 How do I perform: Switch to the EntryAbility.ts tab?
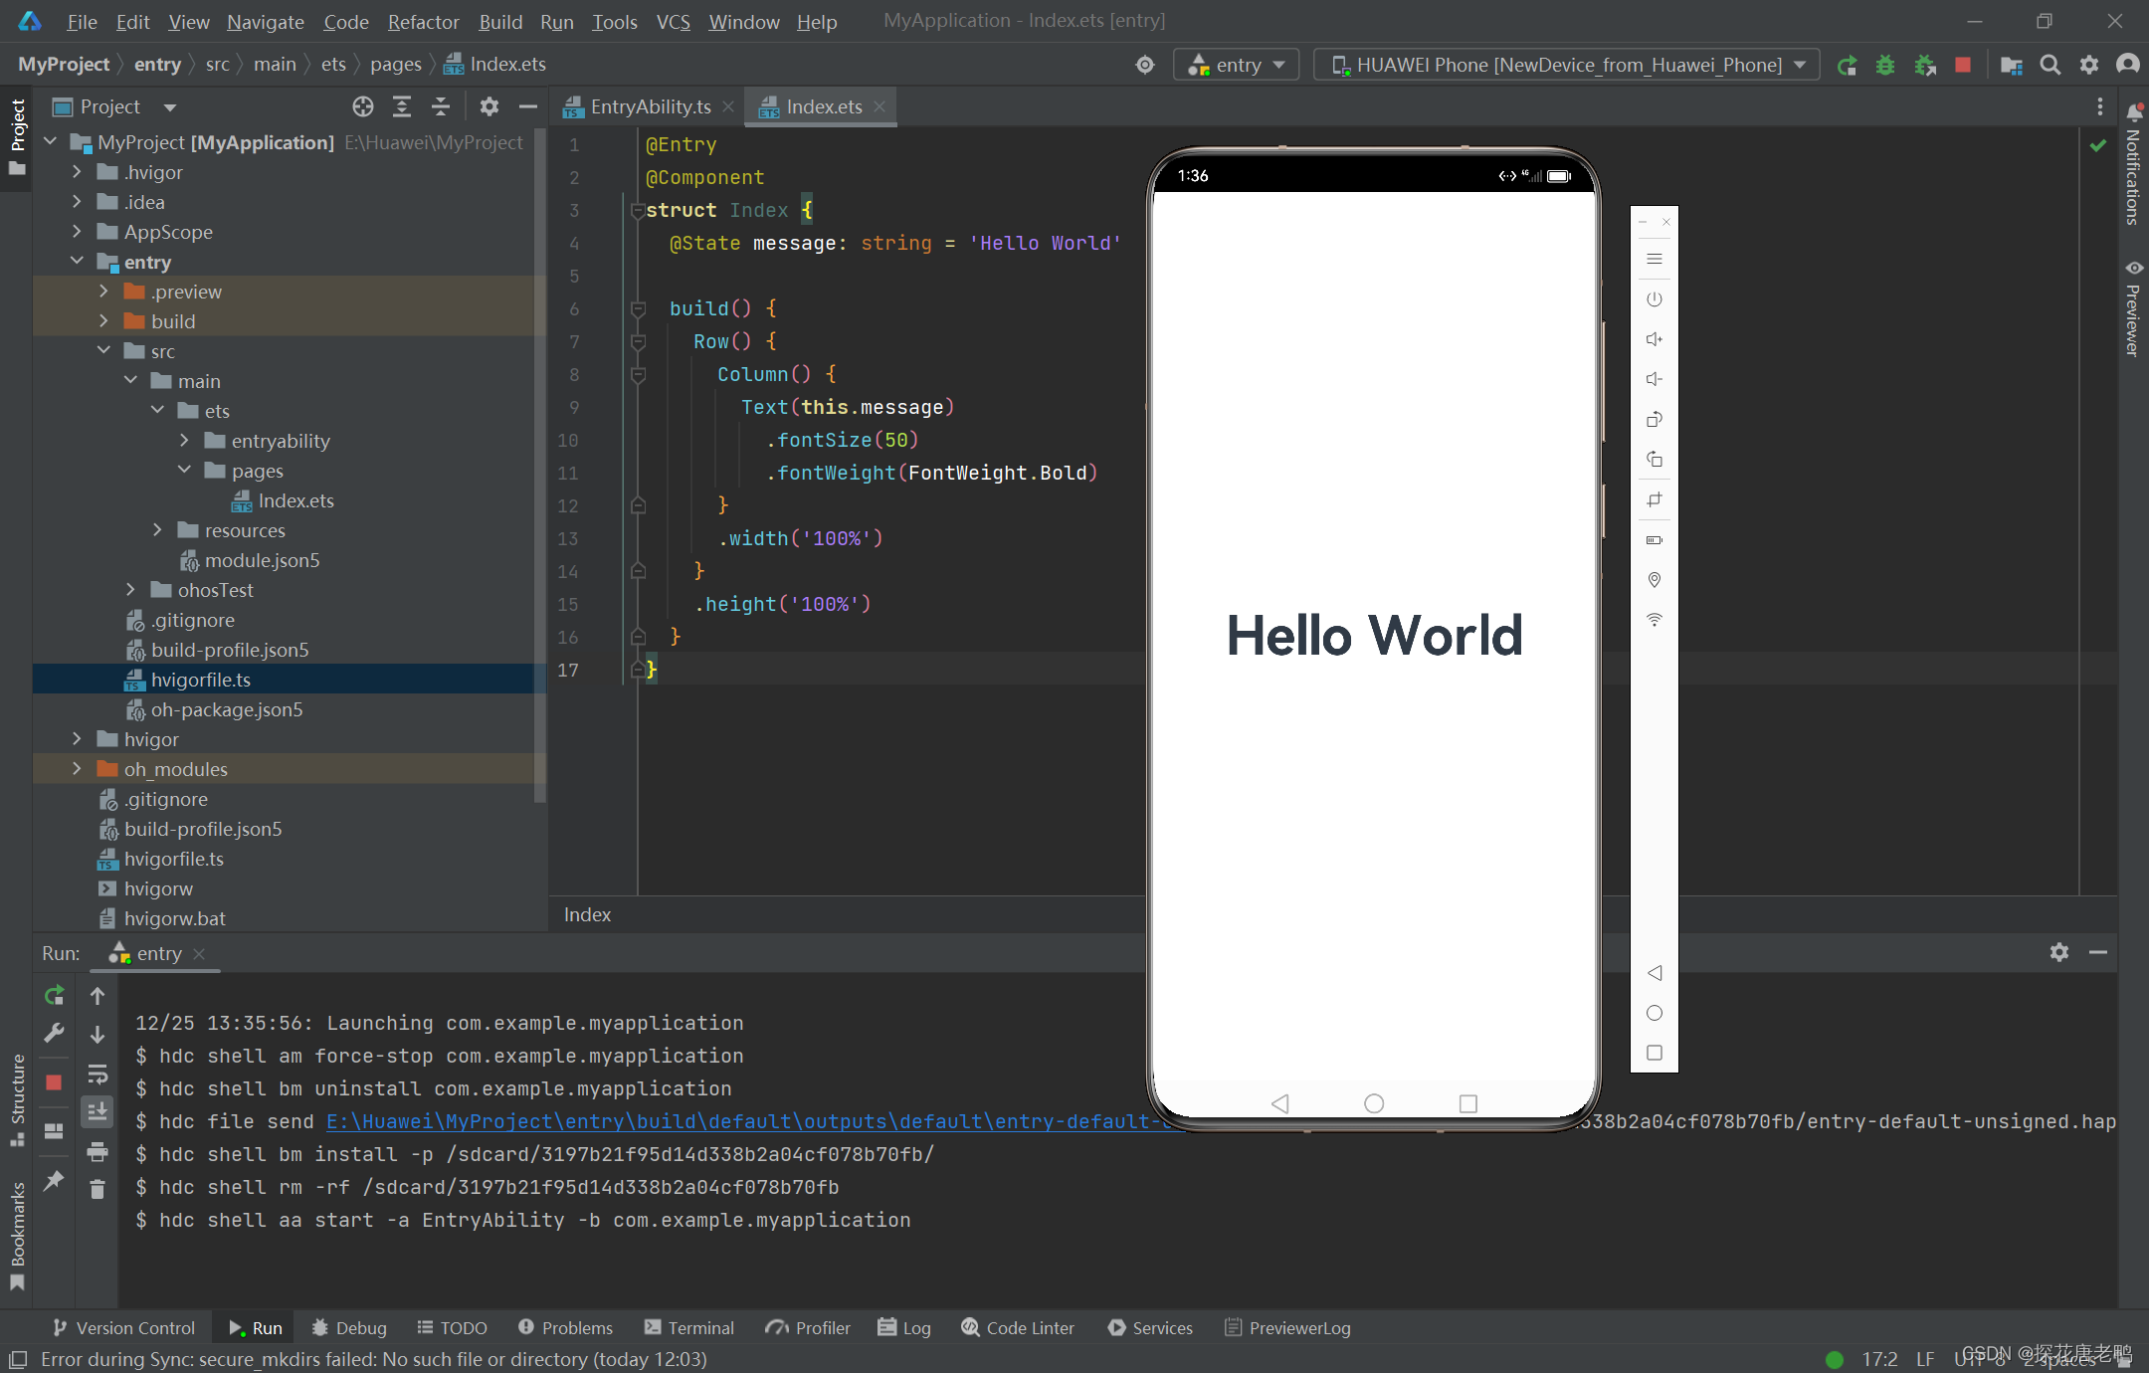[650, 106]
